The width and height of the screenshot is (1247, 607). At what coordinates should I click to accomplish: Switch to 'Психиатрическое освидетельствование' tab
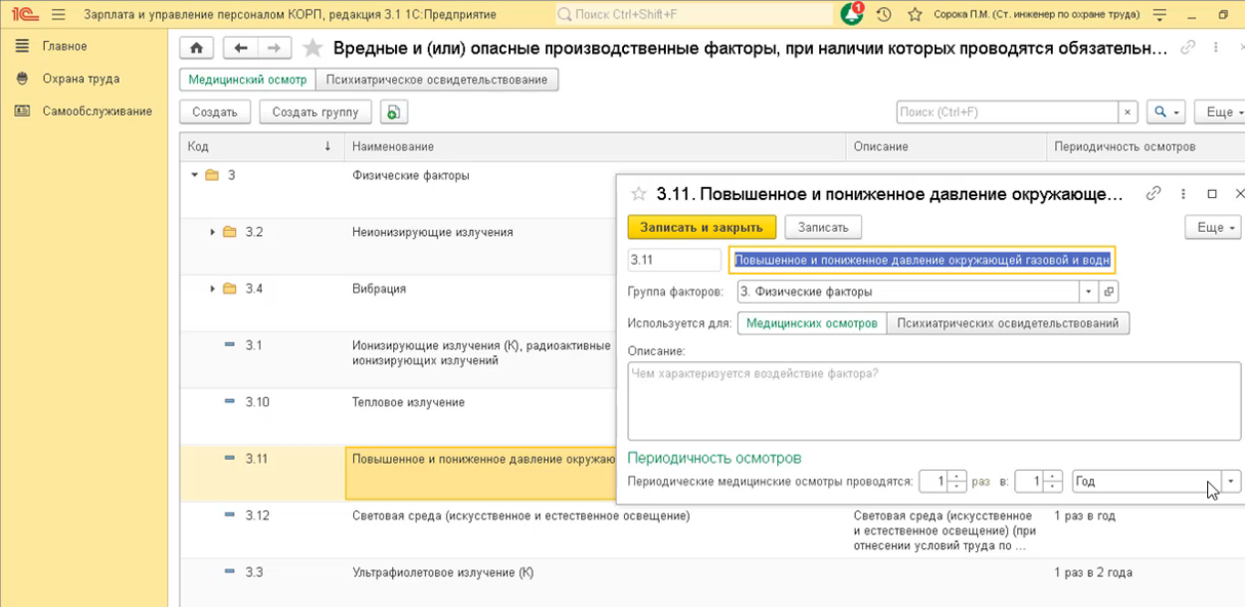437,80
